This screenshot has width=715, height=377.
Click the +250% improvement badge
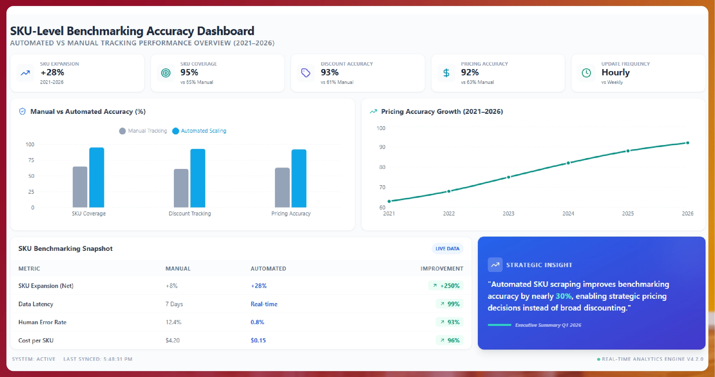click(446, 286)
